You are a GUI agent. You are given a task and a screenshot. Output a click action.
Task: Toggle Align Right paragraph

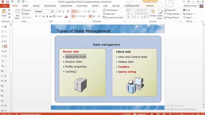pyautogui.click(x=80, y=16)
